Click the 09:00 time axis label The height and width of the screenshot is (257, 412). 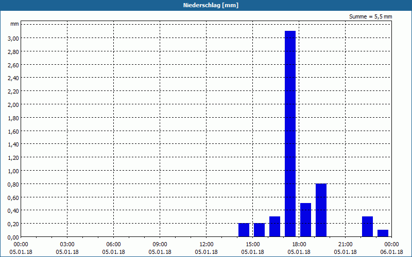pyautogui.click(x=160, y=245)
